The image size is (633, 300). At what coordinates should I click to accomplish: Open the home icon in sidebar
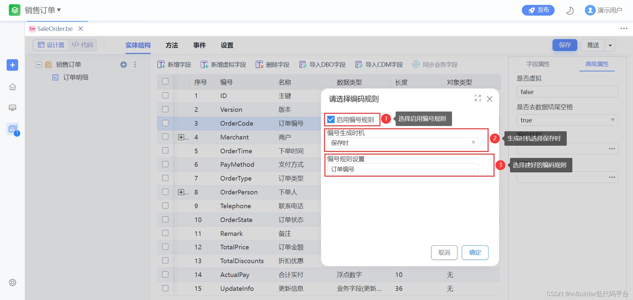(13, 87)
